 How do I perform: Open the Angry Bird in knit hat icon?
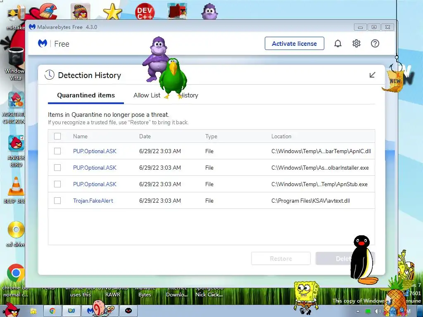[x=81, y=11]
